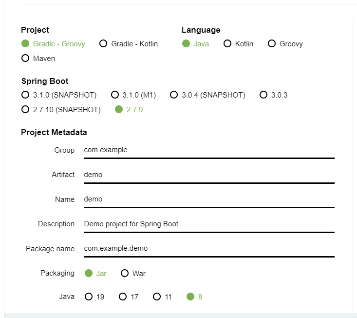Set packaging to War
The image size is (357, 318).
coord(133,273)
